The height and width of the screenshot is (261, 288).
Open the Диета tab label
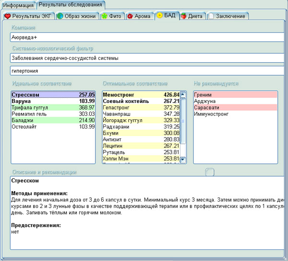(x=195, y=16)
